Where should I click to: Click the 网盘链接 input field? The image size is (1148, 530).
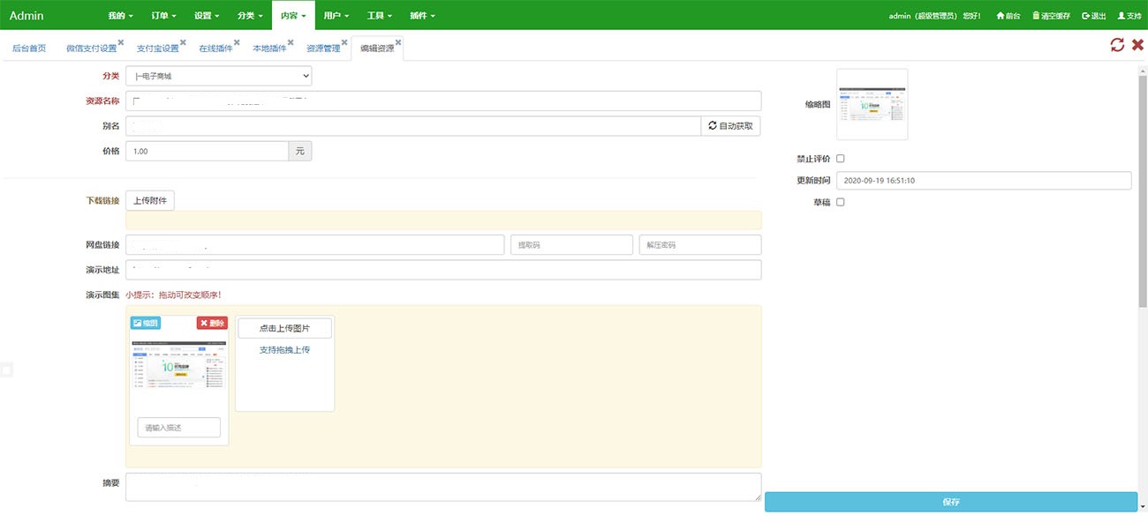315,244
